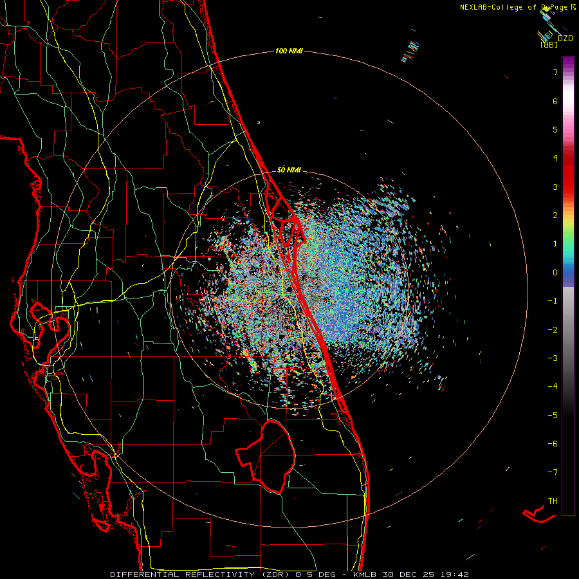Select the "3" value on the color scale

(x=555, y=187)
